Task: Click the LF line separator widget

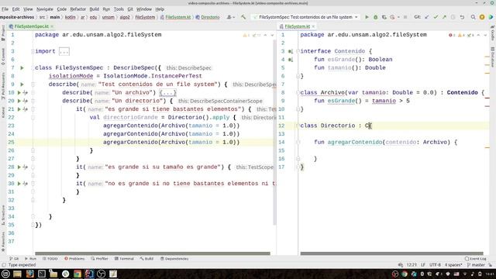Action: 423,265
